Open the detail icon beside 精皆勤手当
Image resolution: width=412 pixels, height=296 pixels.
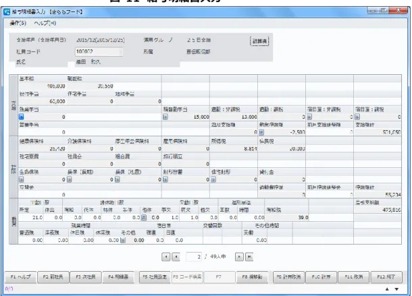(165, 117)
